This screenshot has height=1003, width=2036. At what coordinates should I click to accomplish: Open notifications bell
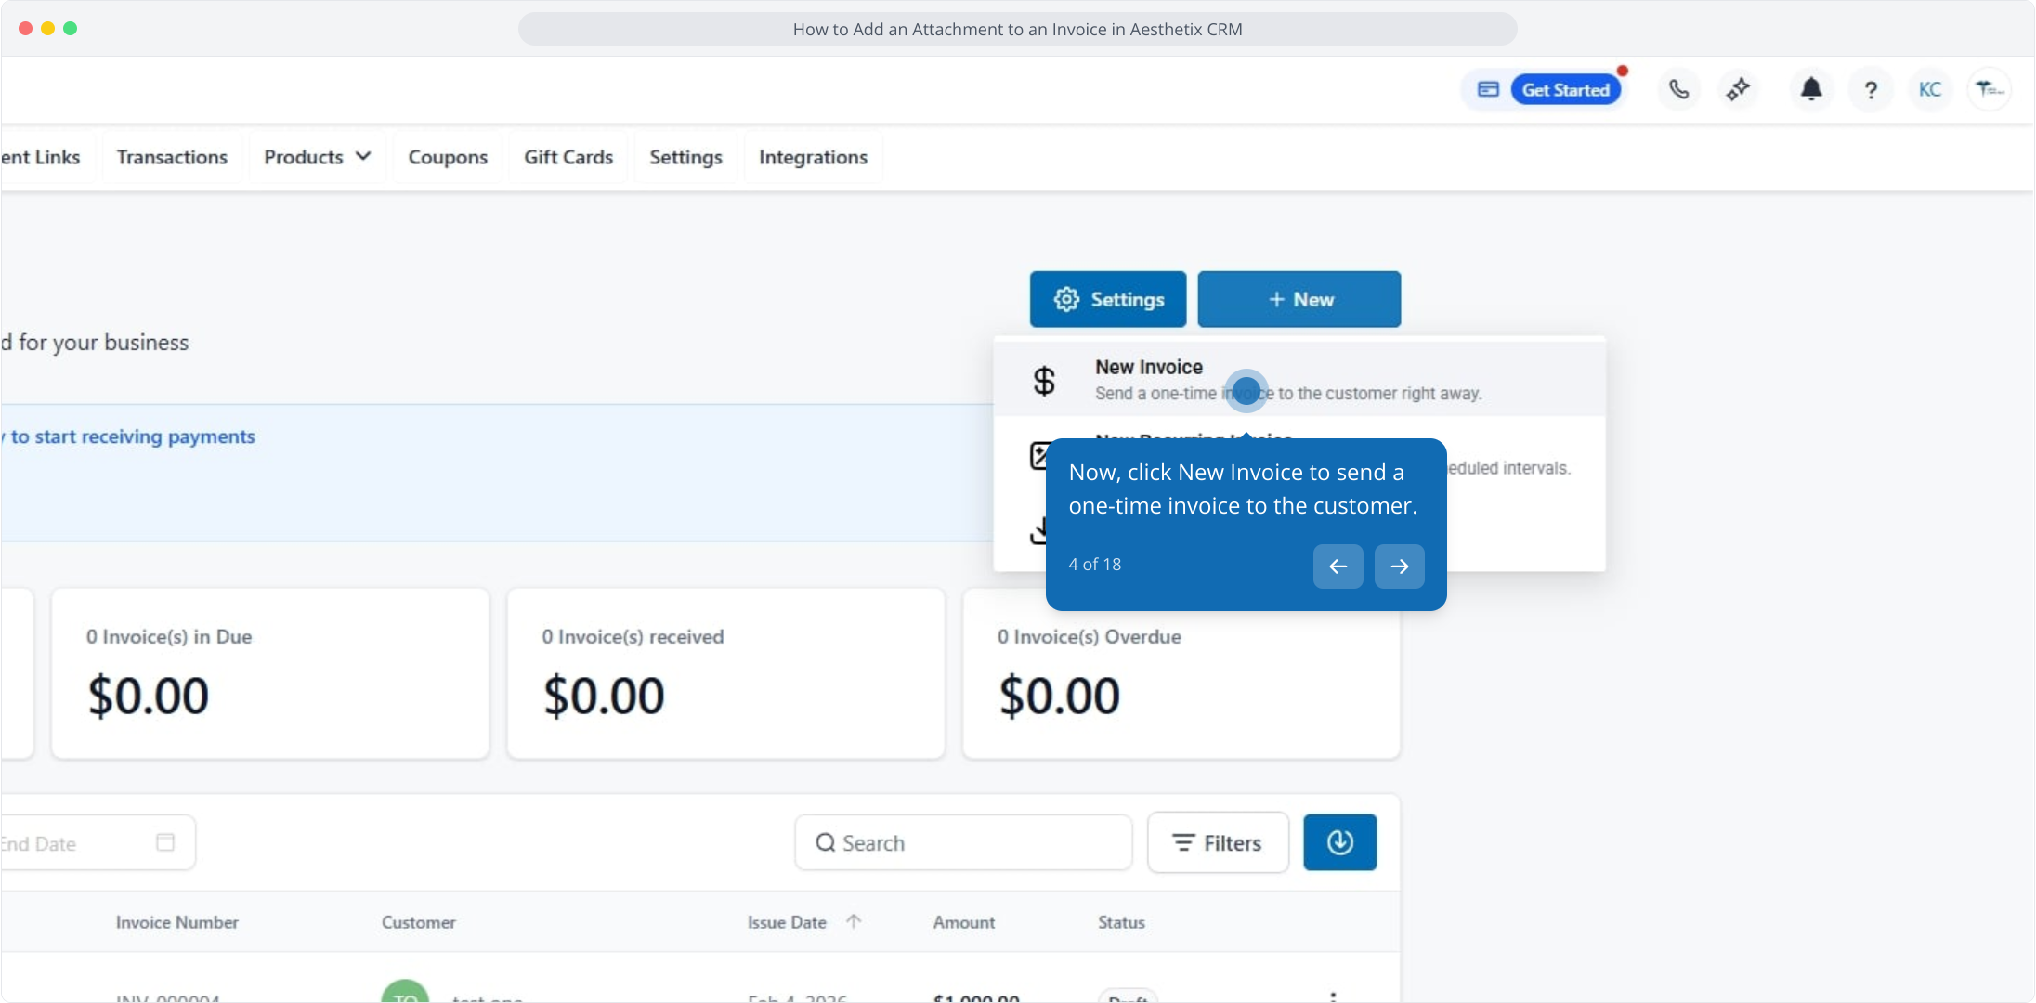(x=1810, y=89)
